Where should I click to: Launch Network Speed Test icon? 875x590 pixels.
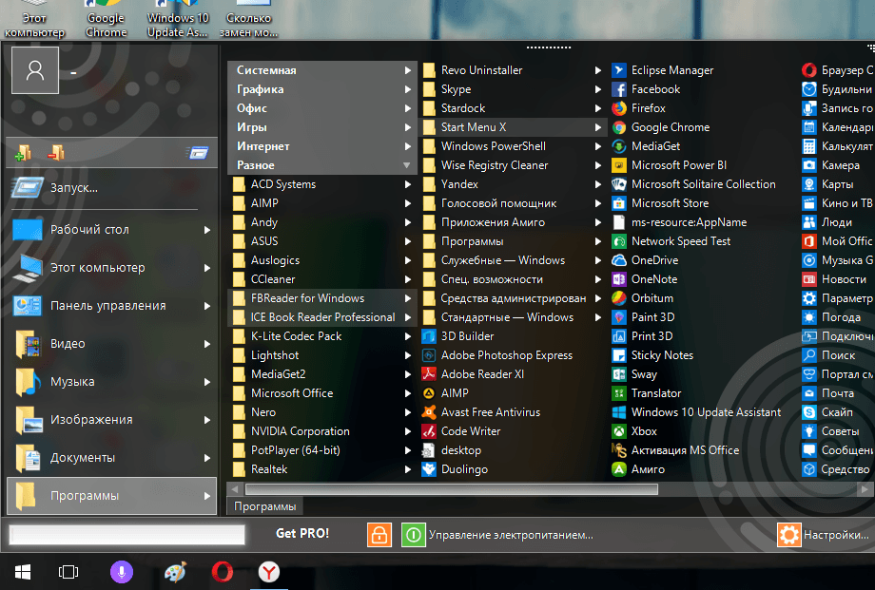point(619,241)
